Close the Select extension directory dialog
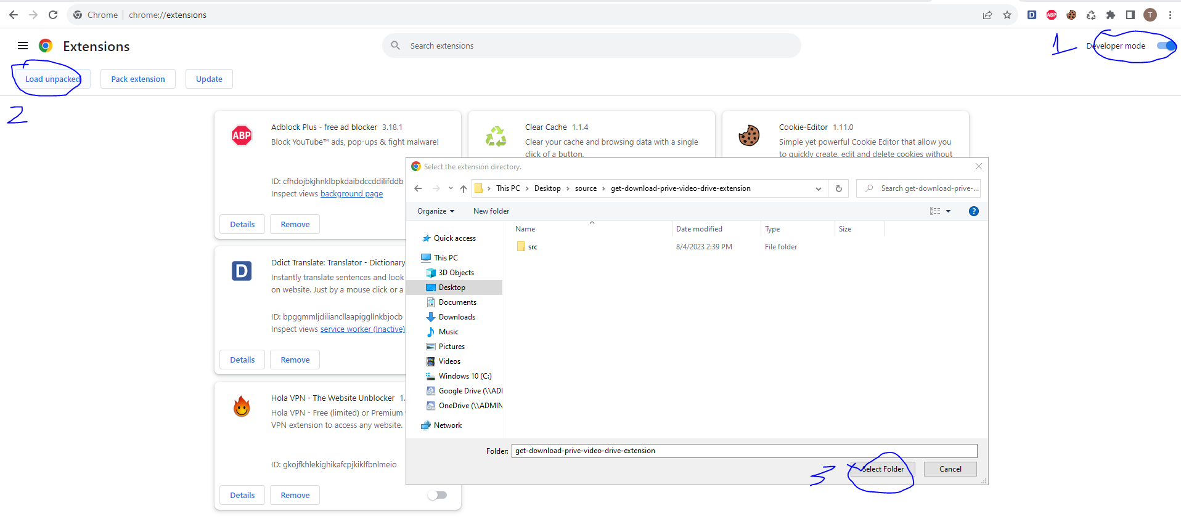Viewport: 1181px width, 519px height. pyautogui.click(x=979, y=166)
